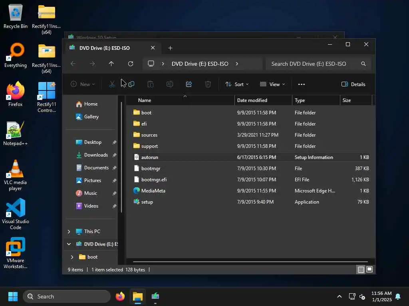Sort by the Type column header
The width and height of the screenshot is (409, 306).
click(x=316, y=100)
